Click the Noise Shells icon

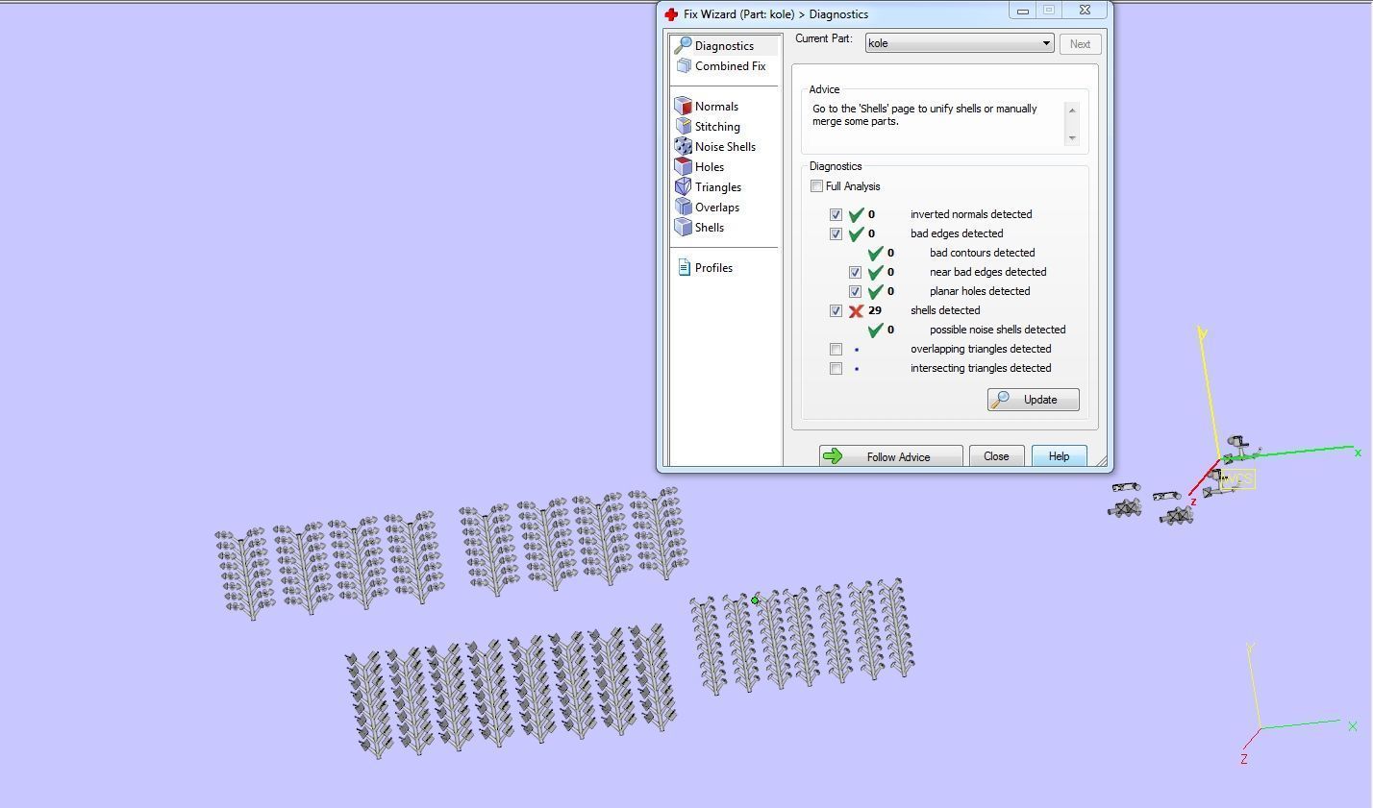[683, 146]
